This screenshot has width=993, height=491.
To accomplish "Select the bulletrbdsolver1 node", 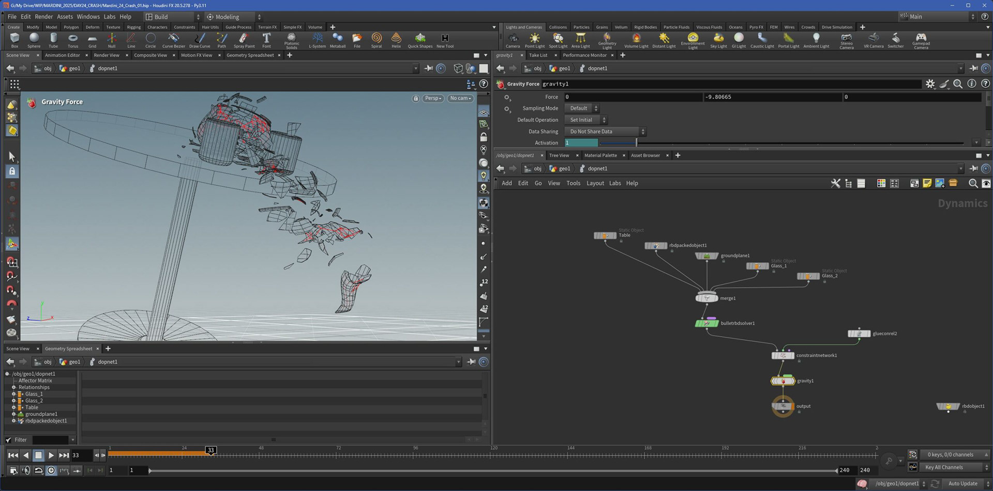I will coord(706,324).
